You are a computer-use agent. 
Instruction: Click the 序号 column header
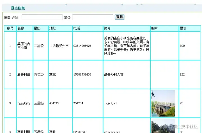coord(10,28)
